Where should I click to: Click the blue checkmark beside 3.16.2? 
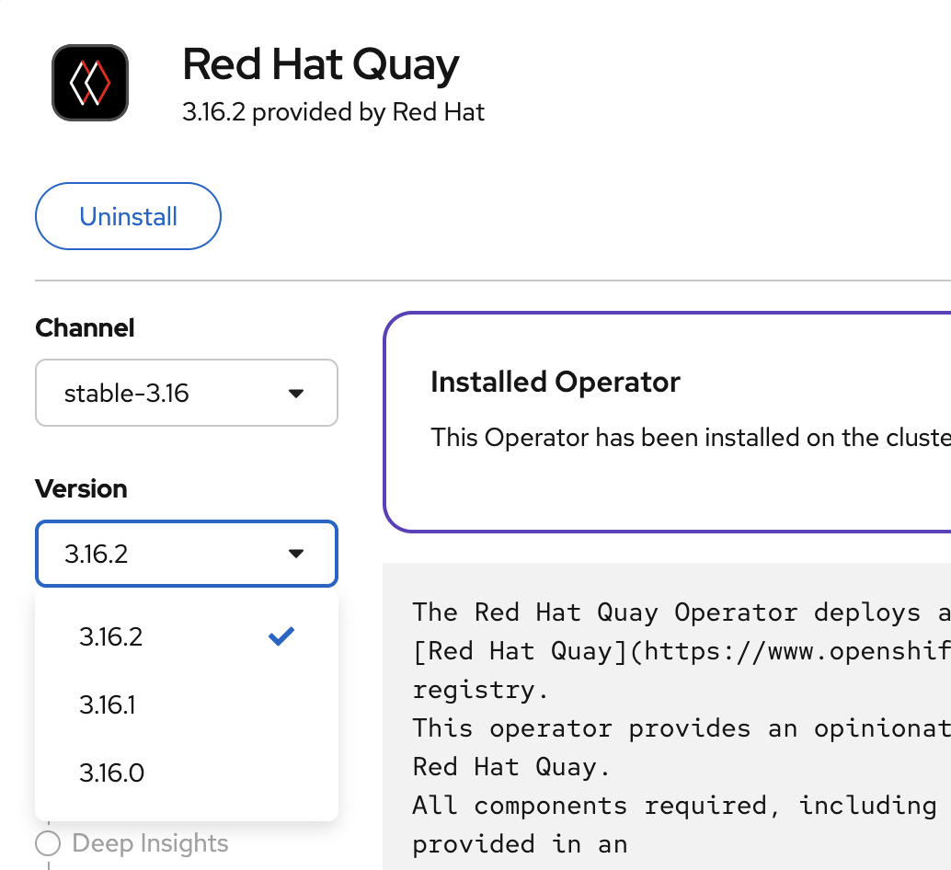281,636
